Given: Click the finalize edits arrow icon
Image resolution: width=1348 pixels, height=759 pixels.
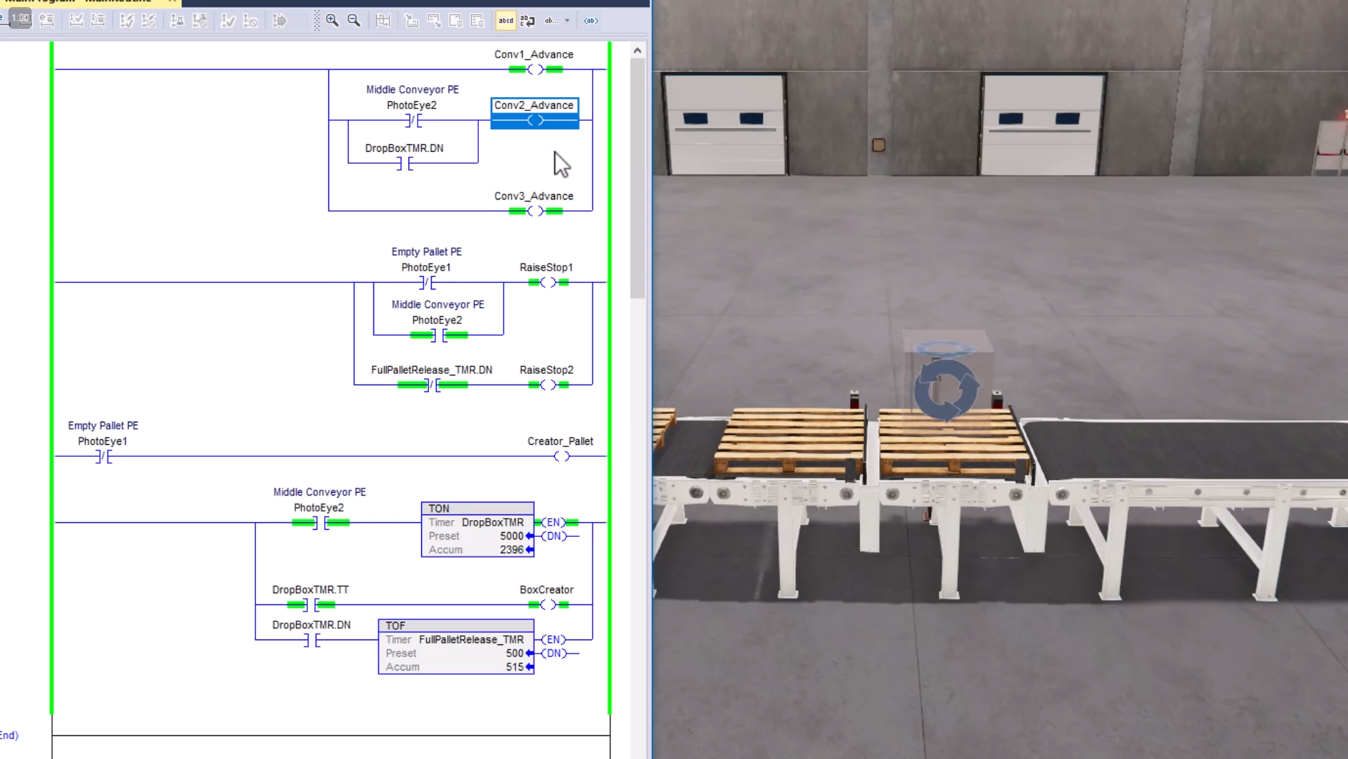Looking at the screenshot, I should [x=279, y=20].
